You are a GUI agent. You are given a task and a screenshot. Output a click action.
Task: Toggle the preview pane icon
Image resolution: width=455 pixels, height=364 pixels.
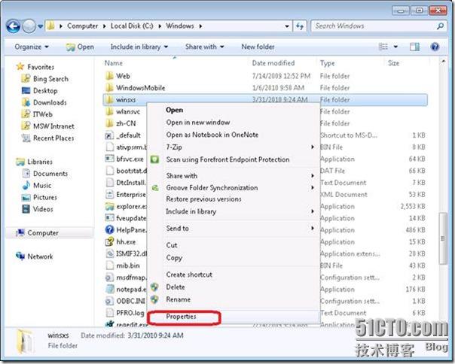(414, 47)
